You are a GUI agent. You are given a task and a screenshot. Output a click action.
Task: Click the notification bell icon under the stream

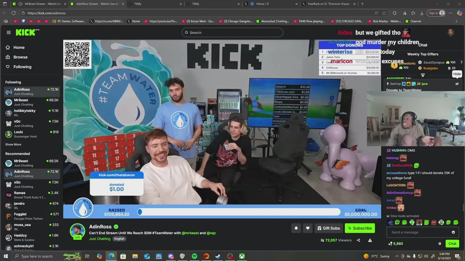296,228
